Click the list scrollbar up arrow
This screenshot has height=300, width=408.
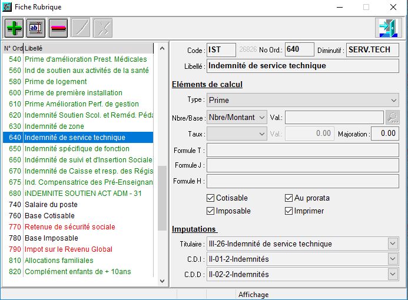pos(162,48)
